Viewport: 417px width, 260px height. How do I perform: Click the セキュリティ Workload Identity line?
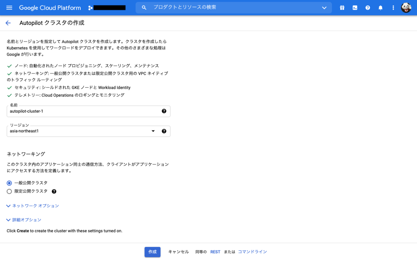coord(69,88)
